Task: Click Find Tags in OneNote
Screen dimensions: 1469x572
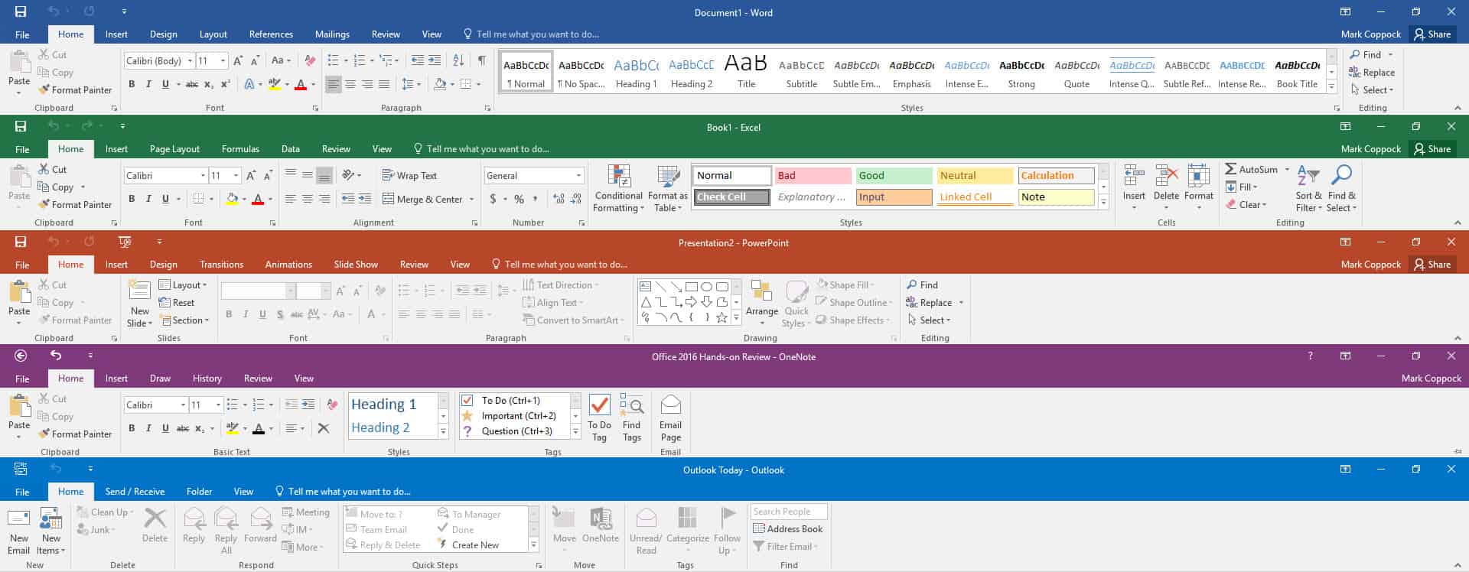Action: [x=631, y=405]
